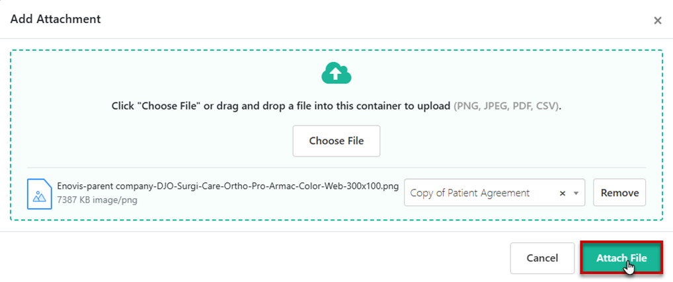Click the Add Attachment dialog title
The width and height of the screenshot is (673, 282).
click(56, 19)
